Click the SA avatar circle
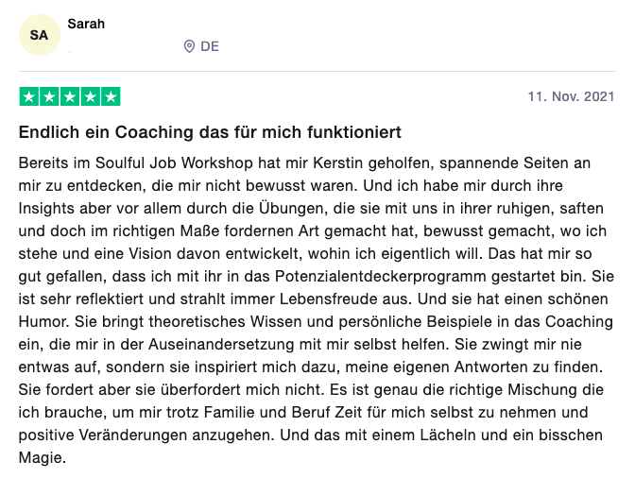 pyautogui.click(x=40, y=35)
